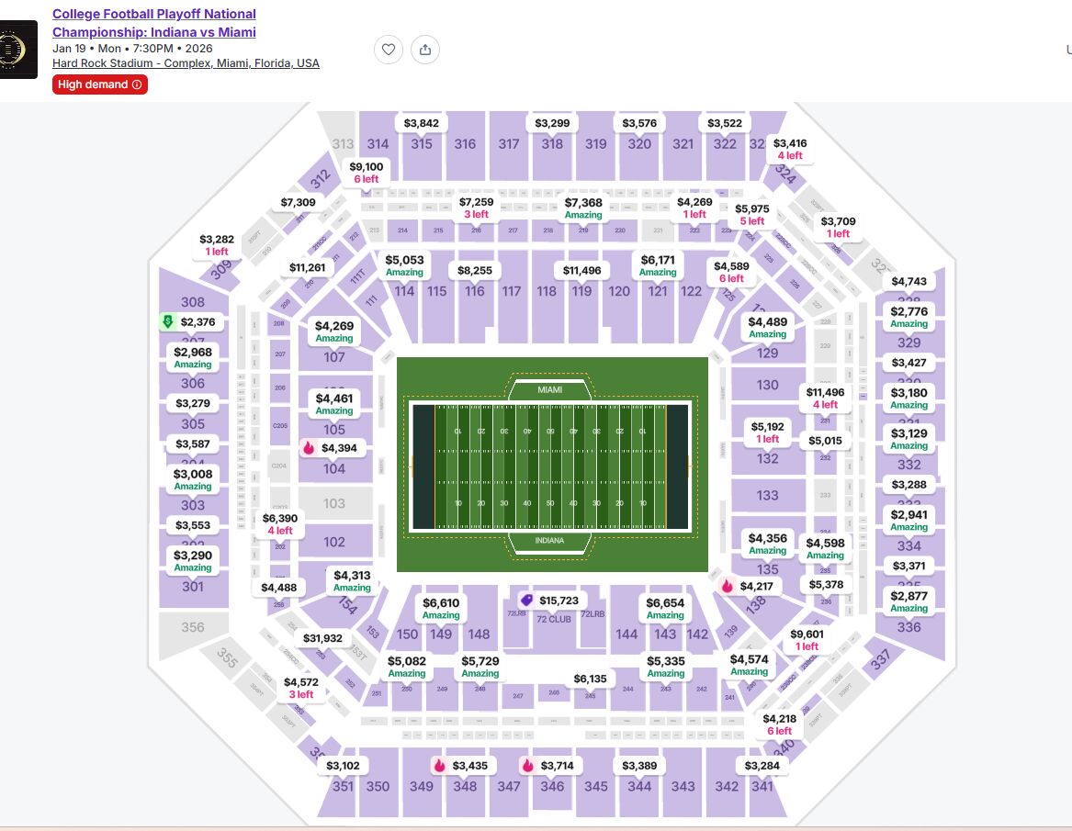Click the flame icon beside $4,217
Screen dimensions: 1072x831
point(727,585)
